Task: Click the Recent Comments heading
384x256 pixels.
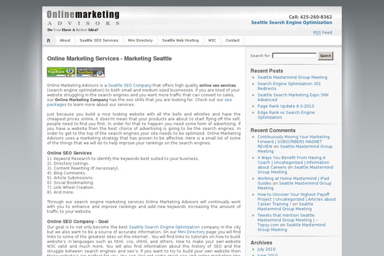Action: 273,131
